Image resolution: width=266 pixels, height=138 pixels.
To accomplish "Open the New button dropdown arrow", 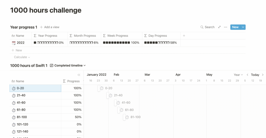I will point(243,27).
